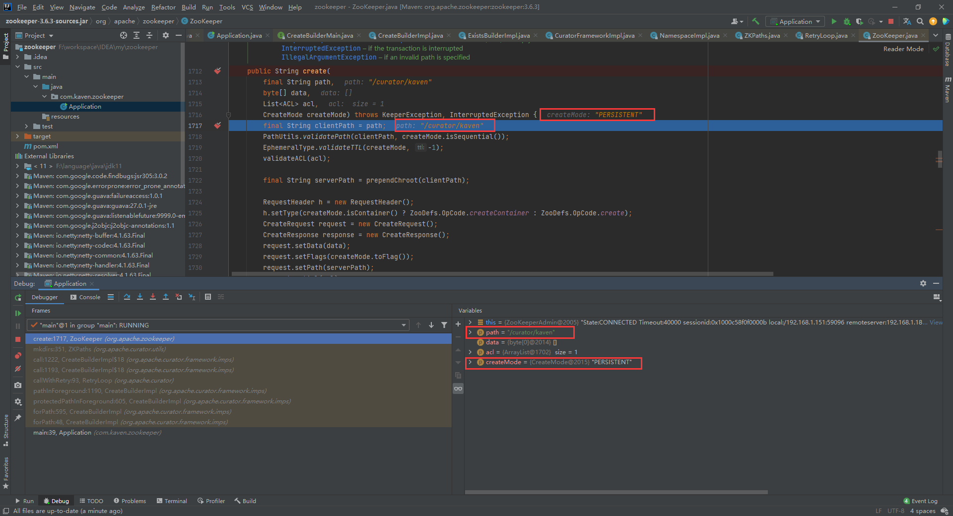Toggle Reader Mode in the editor
The image size is (953, 516).
coord(903,49)
